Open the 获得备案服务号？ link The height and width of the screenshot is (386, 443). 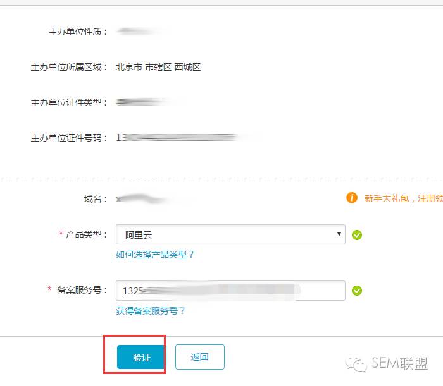(x=151, y=311)
